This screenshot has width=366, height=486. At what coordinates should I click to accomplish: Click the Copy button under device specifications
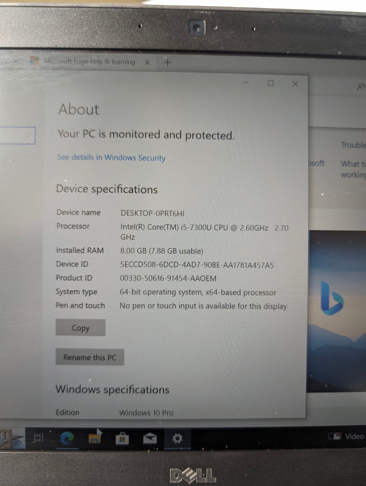pyautogui.click(x=80, y=328)
